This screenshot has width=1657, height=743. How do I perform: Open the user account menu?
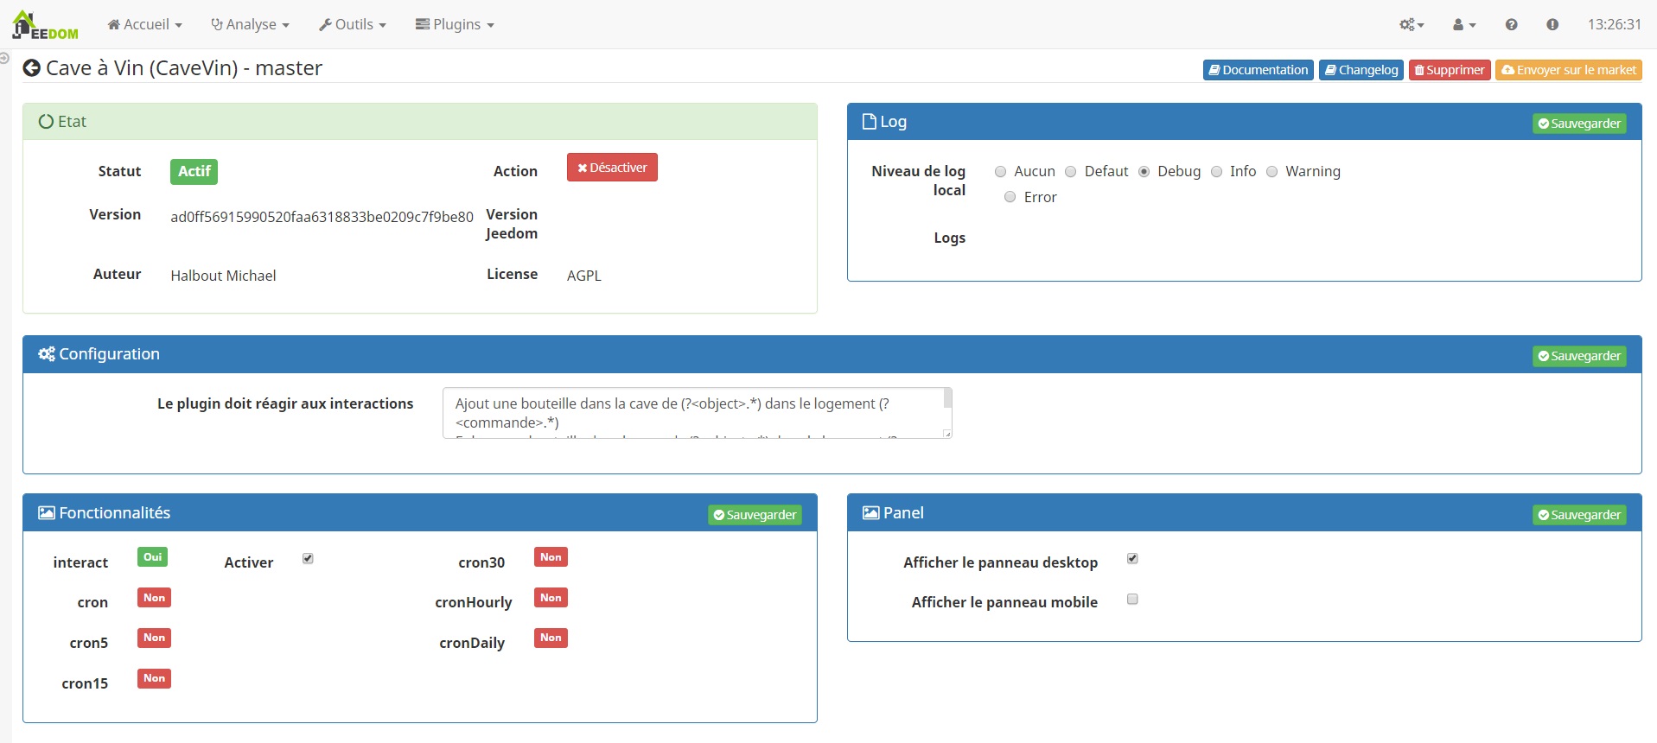(1464, 25)
